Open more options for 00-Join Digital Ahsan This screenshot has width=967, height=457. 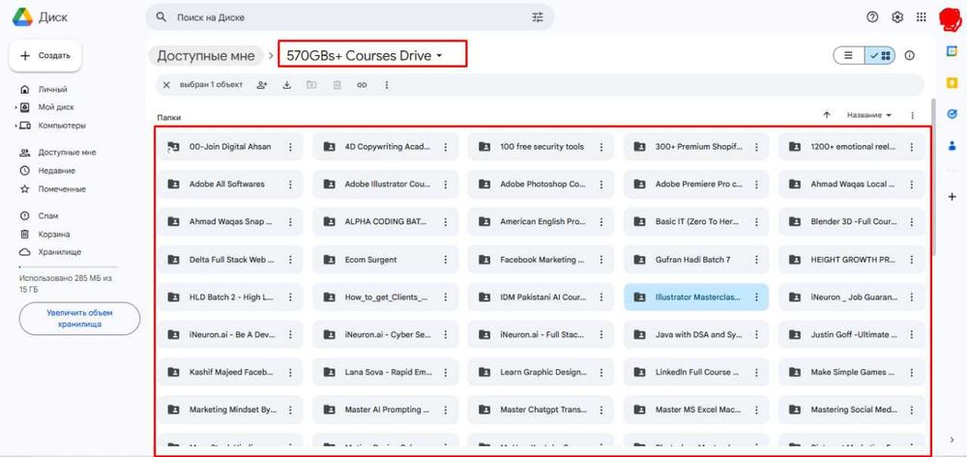click(x=290, y=147)
